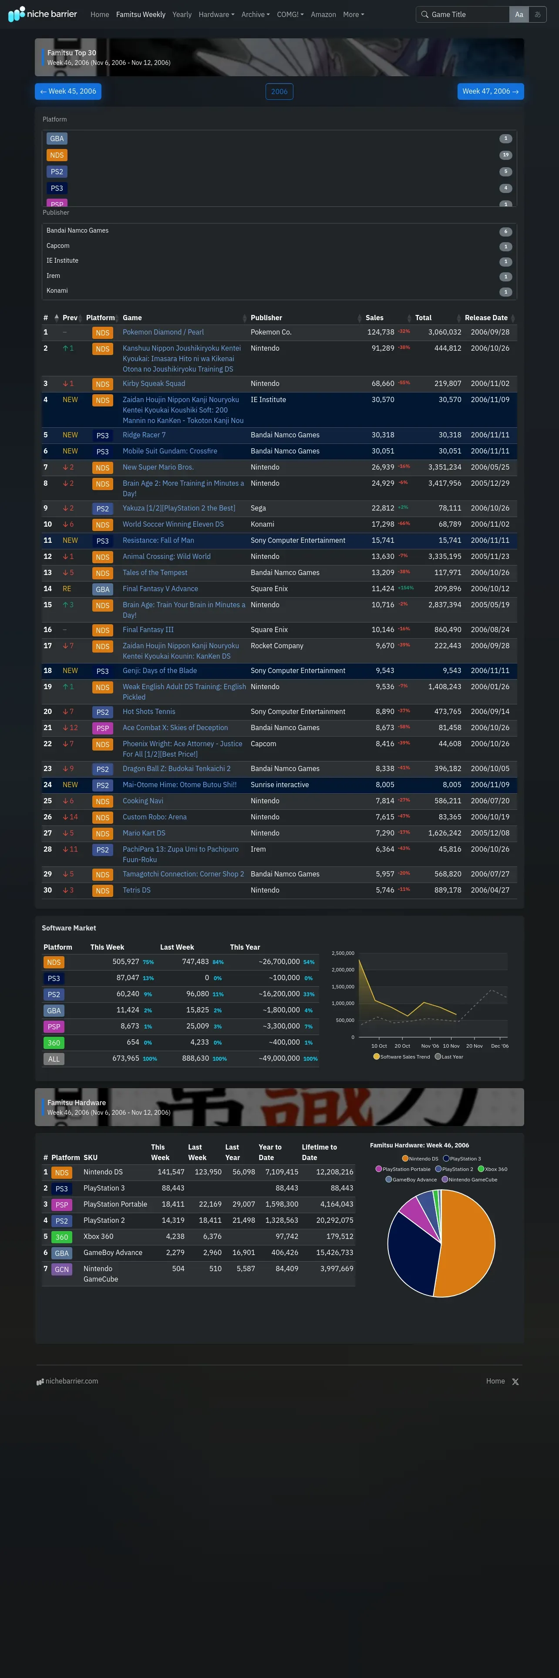Open Mario Kart DS game link
This screenshot has height=1678, width=559.
coord(144,833)
